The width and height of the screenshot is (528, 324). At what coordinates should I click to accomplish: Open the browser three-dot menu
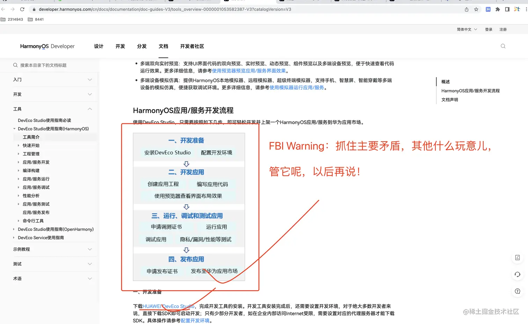[526, 9]
